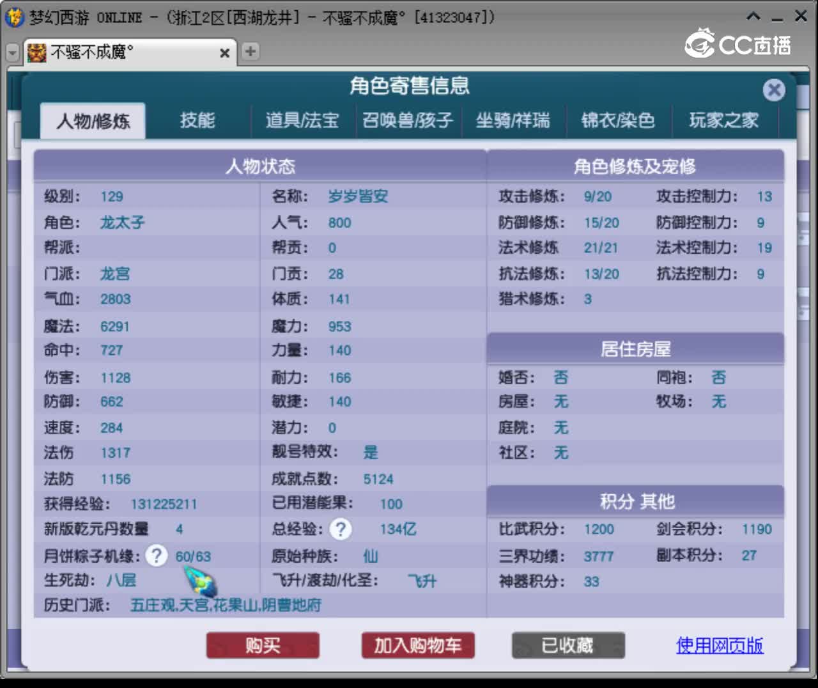The width and height of the screenshot is (818, 688).
Task: Click the 已收藏 button
Action: point(568,645)
